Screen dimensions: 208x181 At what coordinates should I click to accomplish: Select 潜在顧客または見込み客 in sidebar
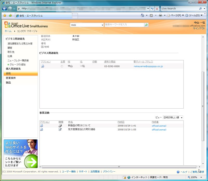[x=20, y=43]
